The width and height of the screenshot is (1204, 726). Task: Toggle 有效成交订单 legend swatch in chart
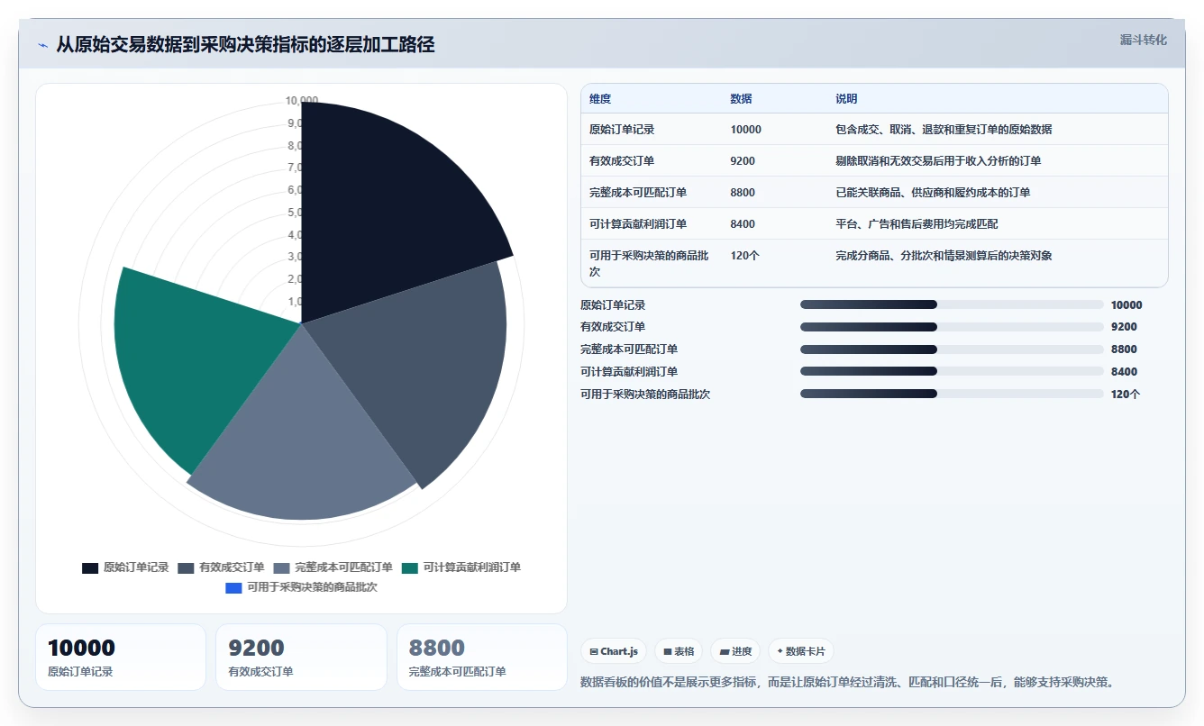pos(186,567)
